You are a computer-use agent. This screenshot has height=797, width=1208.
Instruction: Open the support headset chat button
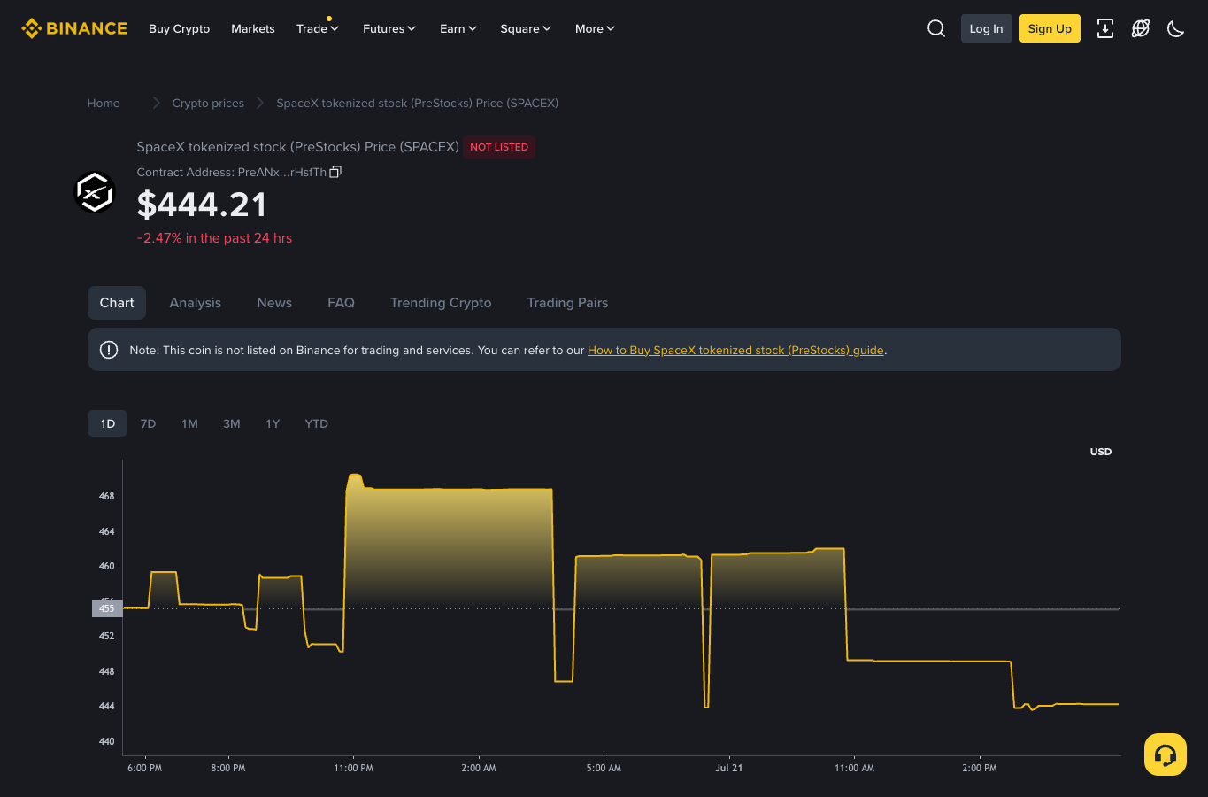[x=1166, y=754]
